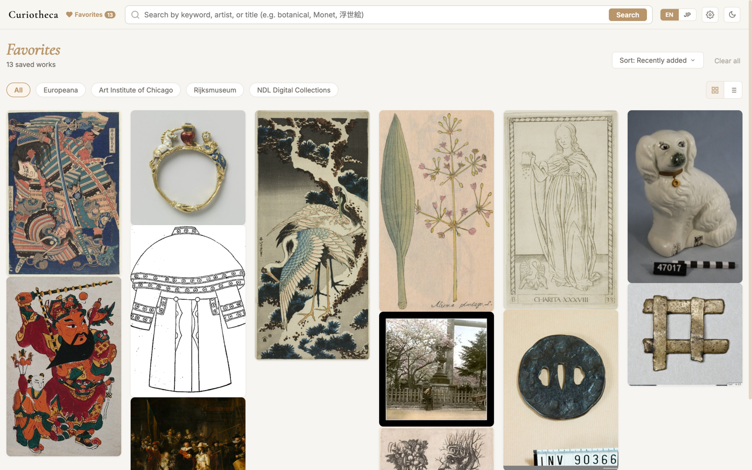Filter favorites by Europeana
752x470 pixels.
pos(61,90)
